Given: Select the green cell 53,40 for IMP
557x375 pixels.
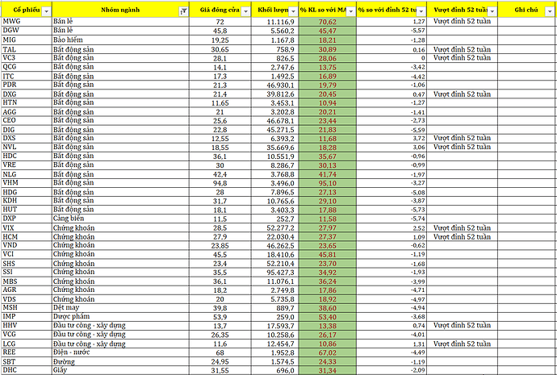Looking at the screenshot, I should 328,316.
